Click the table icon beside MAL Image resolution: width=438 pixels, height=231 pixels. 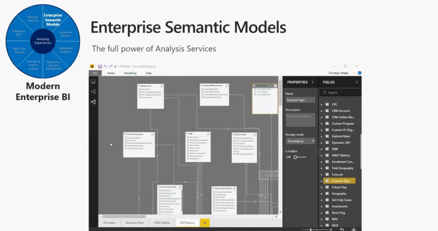pyautogui.click(x=327, y=219)
